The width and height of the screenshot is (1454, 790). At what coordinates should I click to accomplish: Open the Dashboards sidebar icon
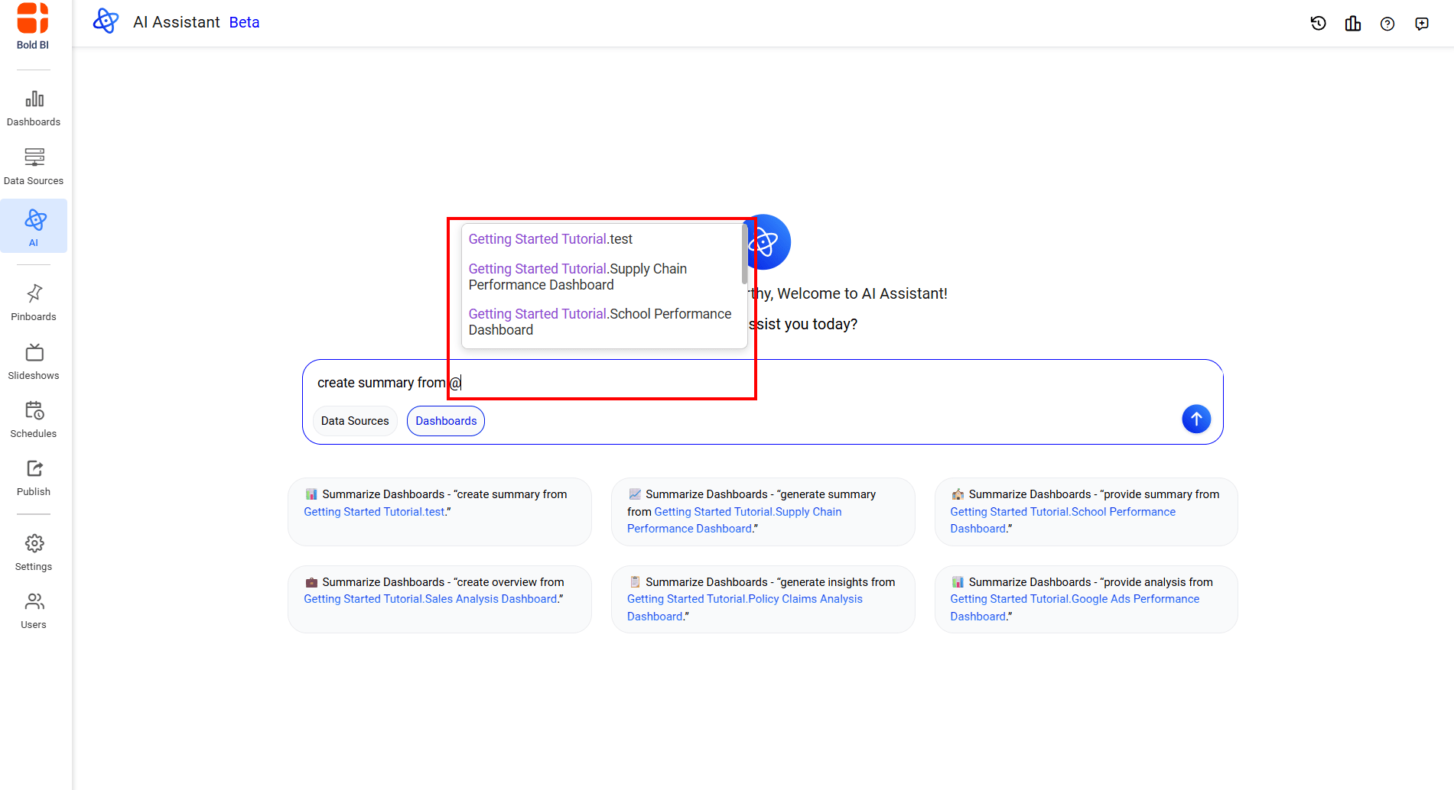point(34,108)
